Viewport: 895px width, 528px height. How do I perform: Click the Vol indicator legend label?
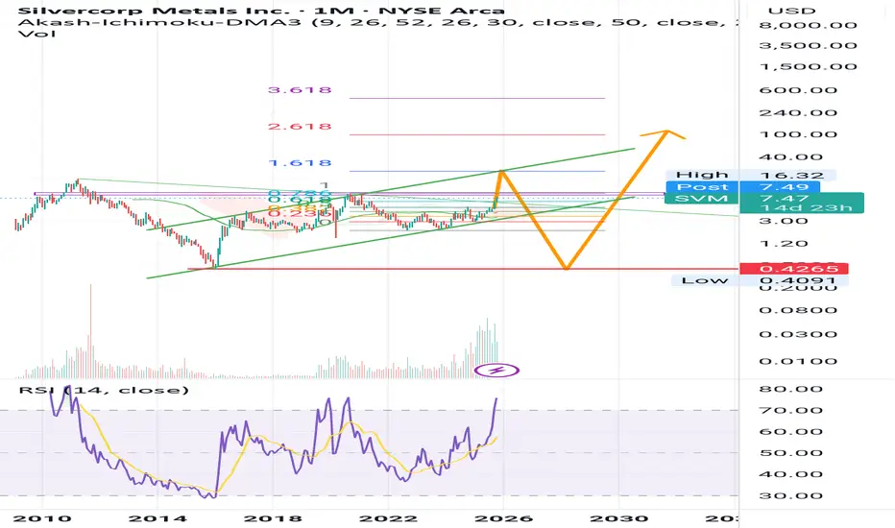click(37, 34)
